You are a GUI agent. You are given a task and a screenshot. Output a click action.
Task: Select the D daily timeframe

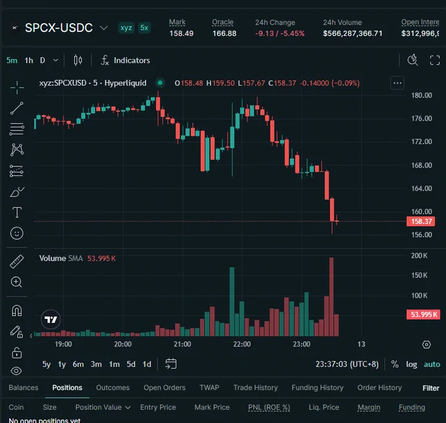click(43, 60)
